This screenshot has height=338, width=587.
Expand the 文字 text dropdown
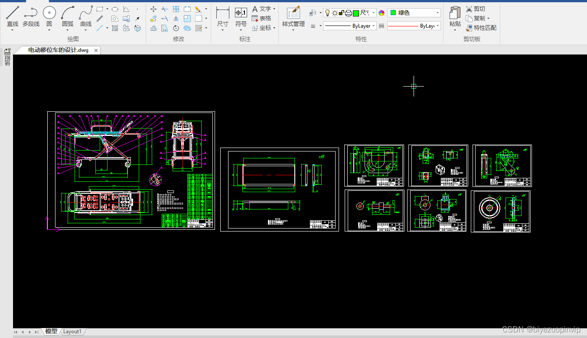(274, 9)
